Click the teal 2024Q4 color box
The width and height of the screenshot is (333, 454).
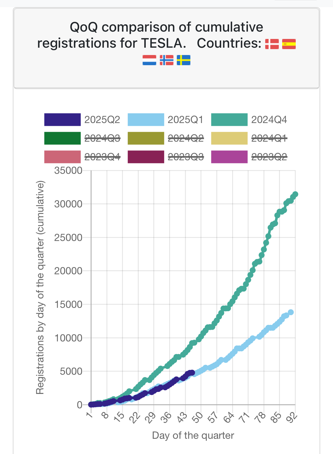[x=229, y=120]
